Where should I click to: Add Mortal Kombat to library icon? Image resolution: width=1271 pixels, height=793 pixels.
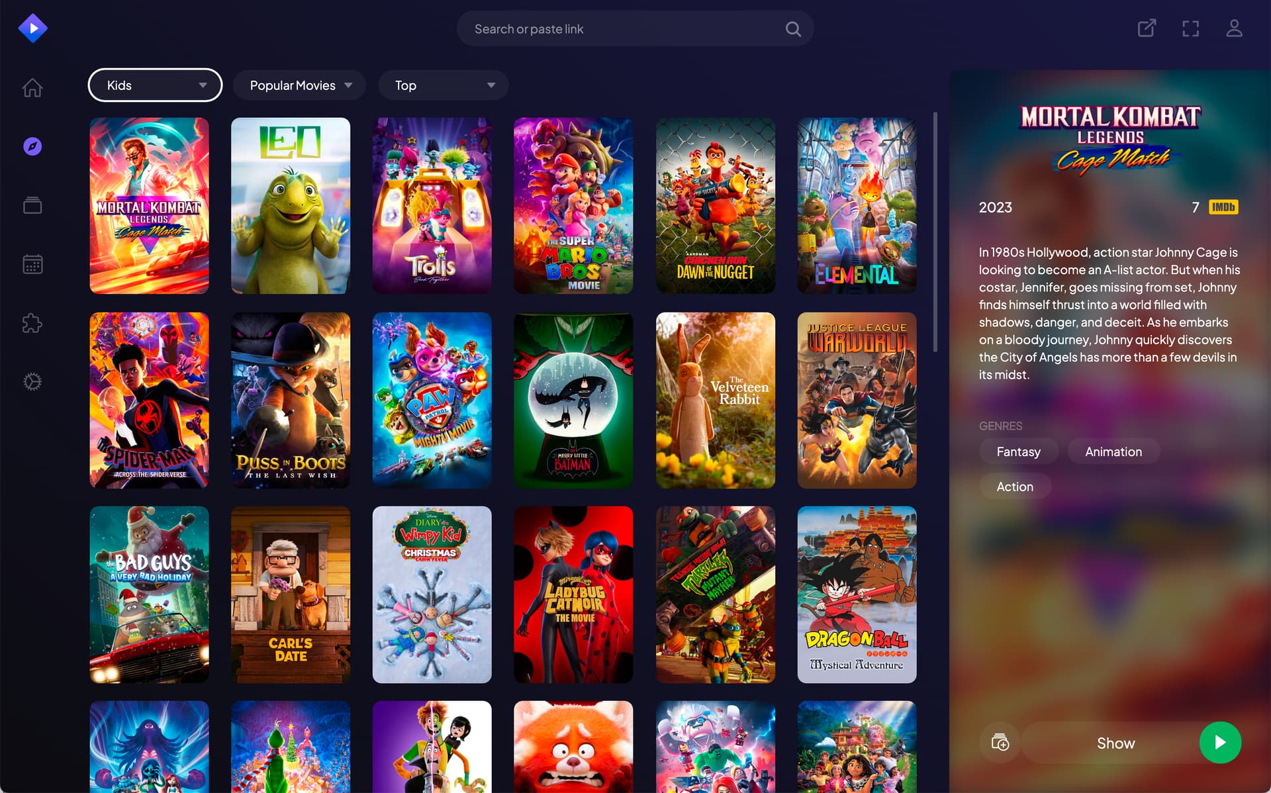click(x=1000, y=743)
